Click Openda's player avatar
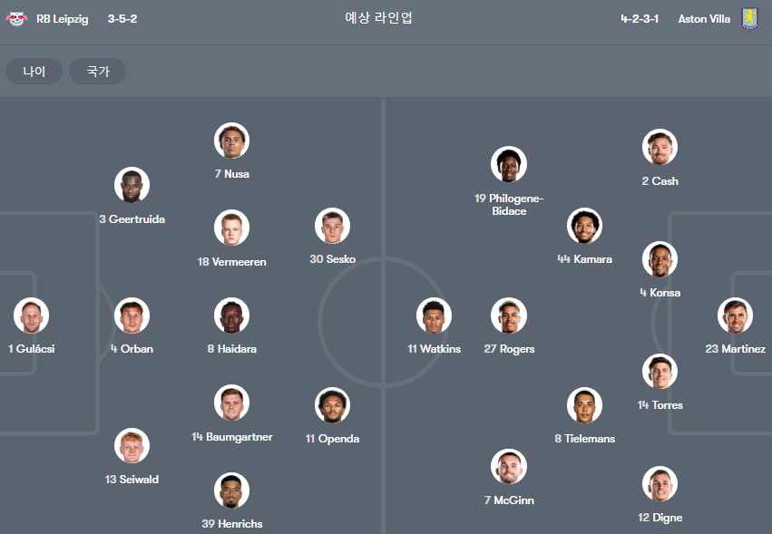772x534 pixels. pyautogui.click(x=332, y=405)
